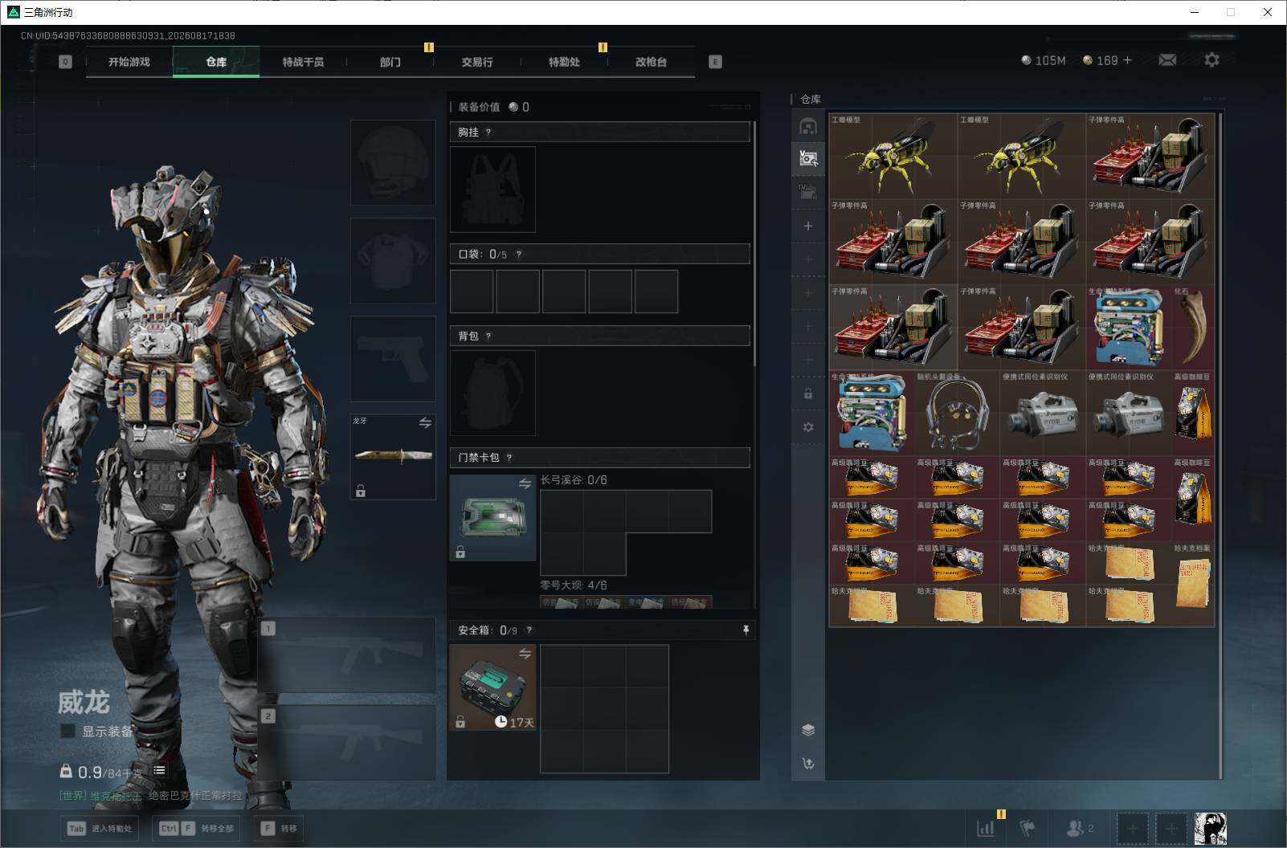
Task: Click the [世界] chat message line
Action: point(151,796)
